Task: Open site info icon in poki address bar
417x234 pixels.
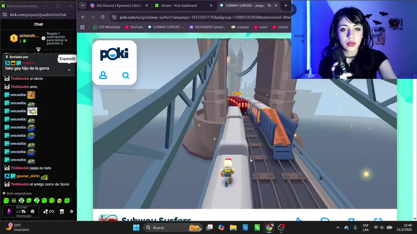Action: [x=114, y=17]
